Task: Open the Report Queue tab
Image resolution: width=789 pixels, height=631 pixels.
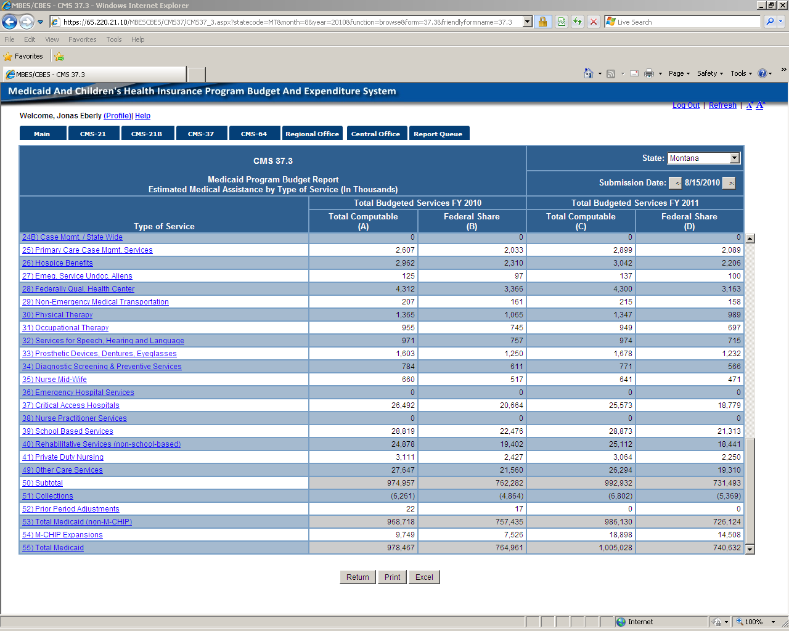Action: (438, 134)
